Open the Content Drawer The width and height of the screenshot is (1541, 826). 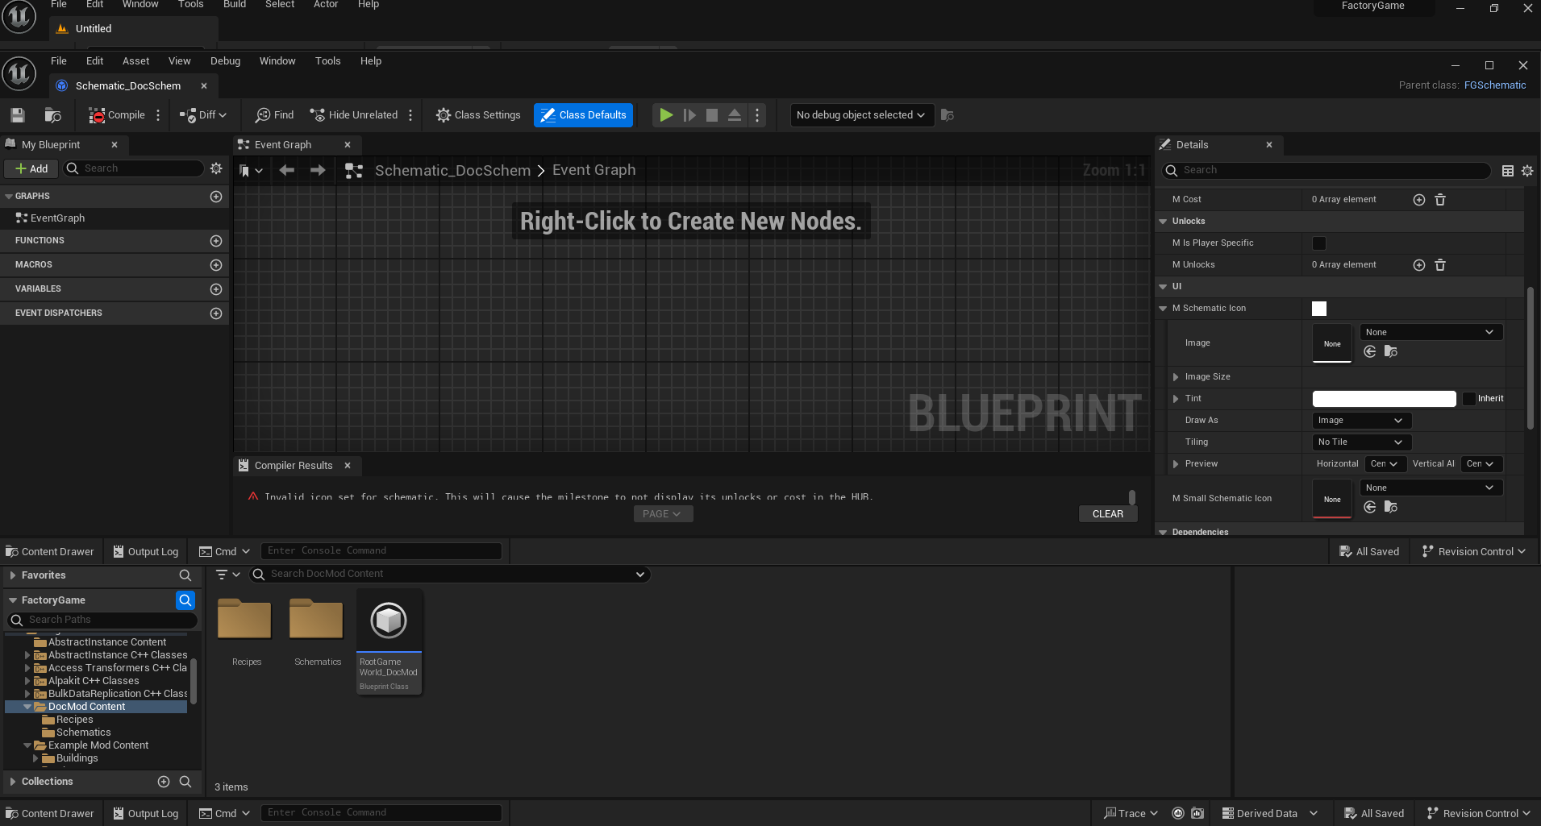point(50,551)
